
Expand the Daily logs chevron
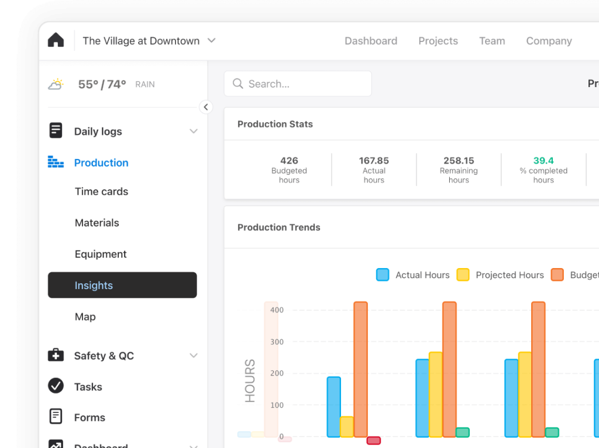pyautogui.click(x=194, y=131)
